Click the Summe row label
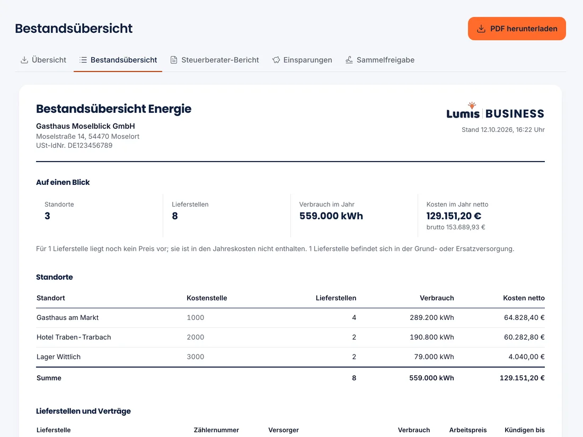583x437 pixels. [x=49, y=378]
